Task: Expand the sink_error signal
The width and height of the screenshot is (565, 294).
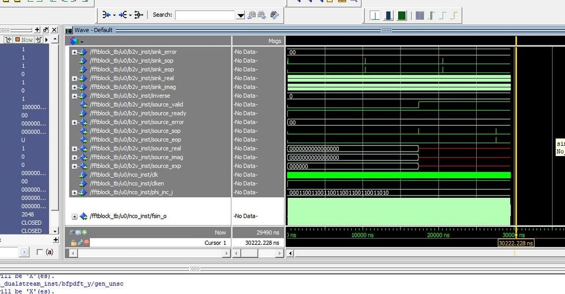Action: 75,52
